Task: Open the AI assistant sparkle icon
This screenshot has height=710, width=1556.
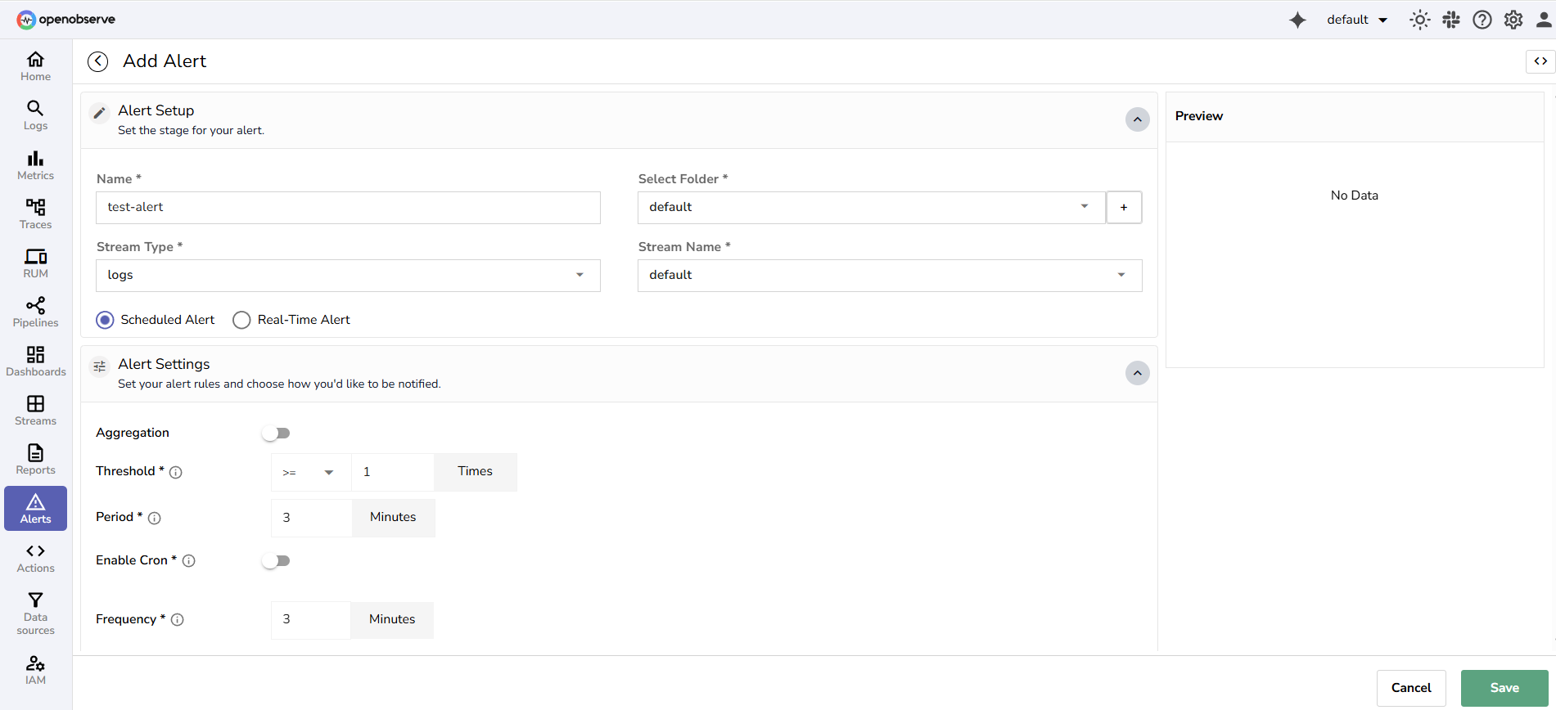Action: [x=1297, y=20]
